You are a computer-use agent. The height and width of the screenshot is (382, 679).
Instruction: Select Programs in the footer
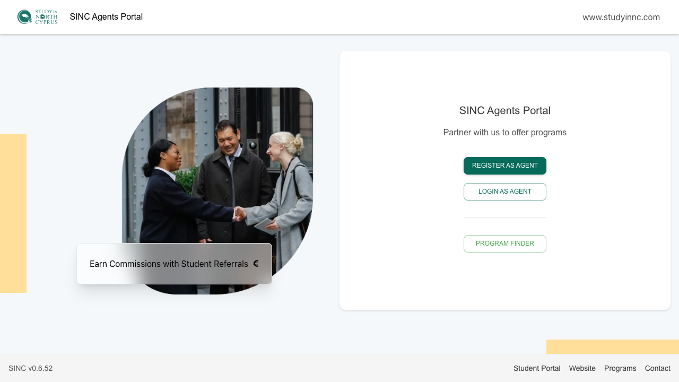tap(620, 368)
